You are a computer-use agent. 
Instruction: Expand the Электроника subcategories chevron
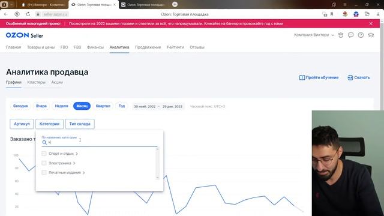(74, 163)
